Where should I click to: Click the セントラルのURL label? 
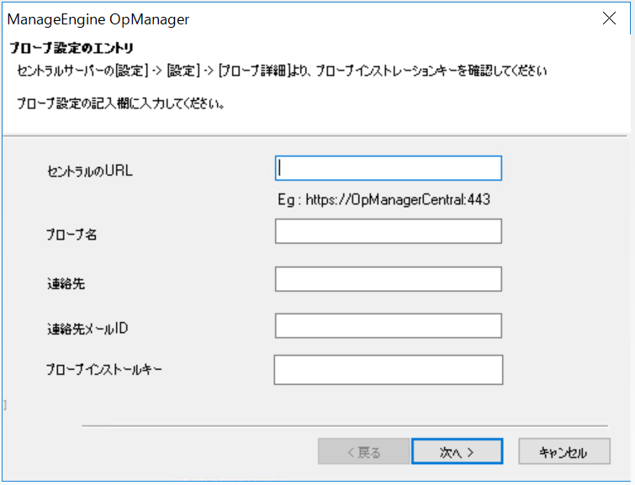coord(90,171)
